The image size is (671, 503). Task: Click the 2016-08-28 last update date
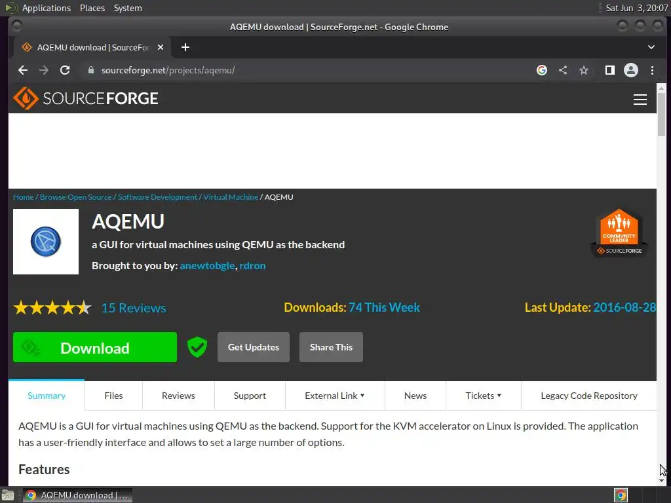pyautogui.click(x=624, y=308)
